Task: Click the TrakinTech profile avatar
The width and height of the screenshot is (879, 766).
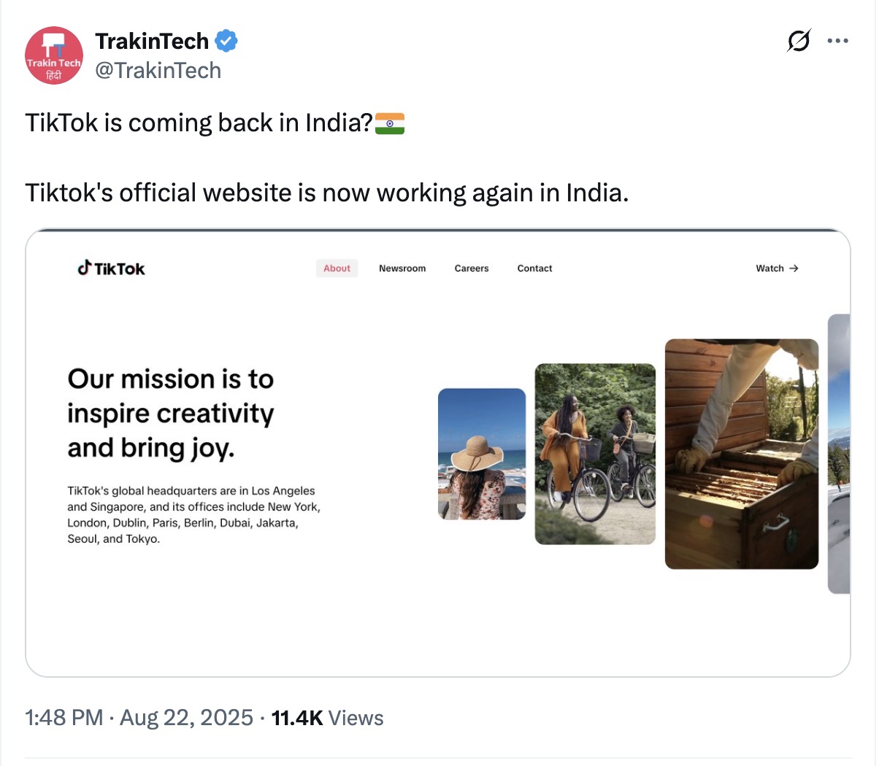Action: point(54,55)
